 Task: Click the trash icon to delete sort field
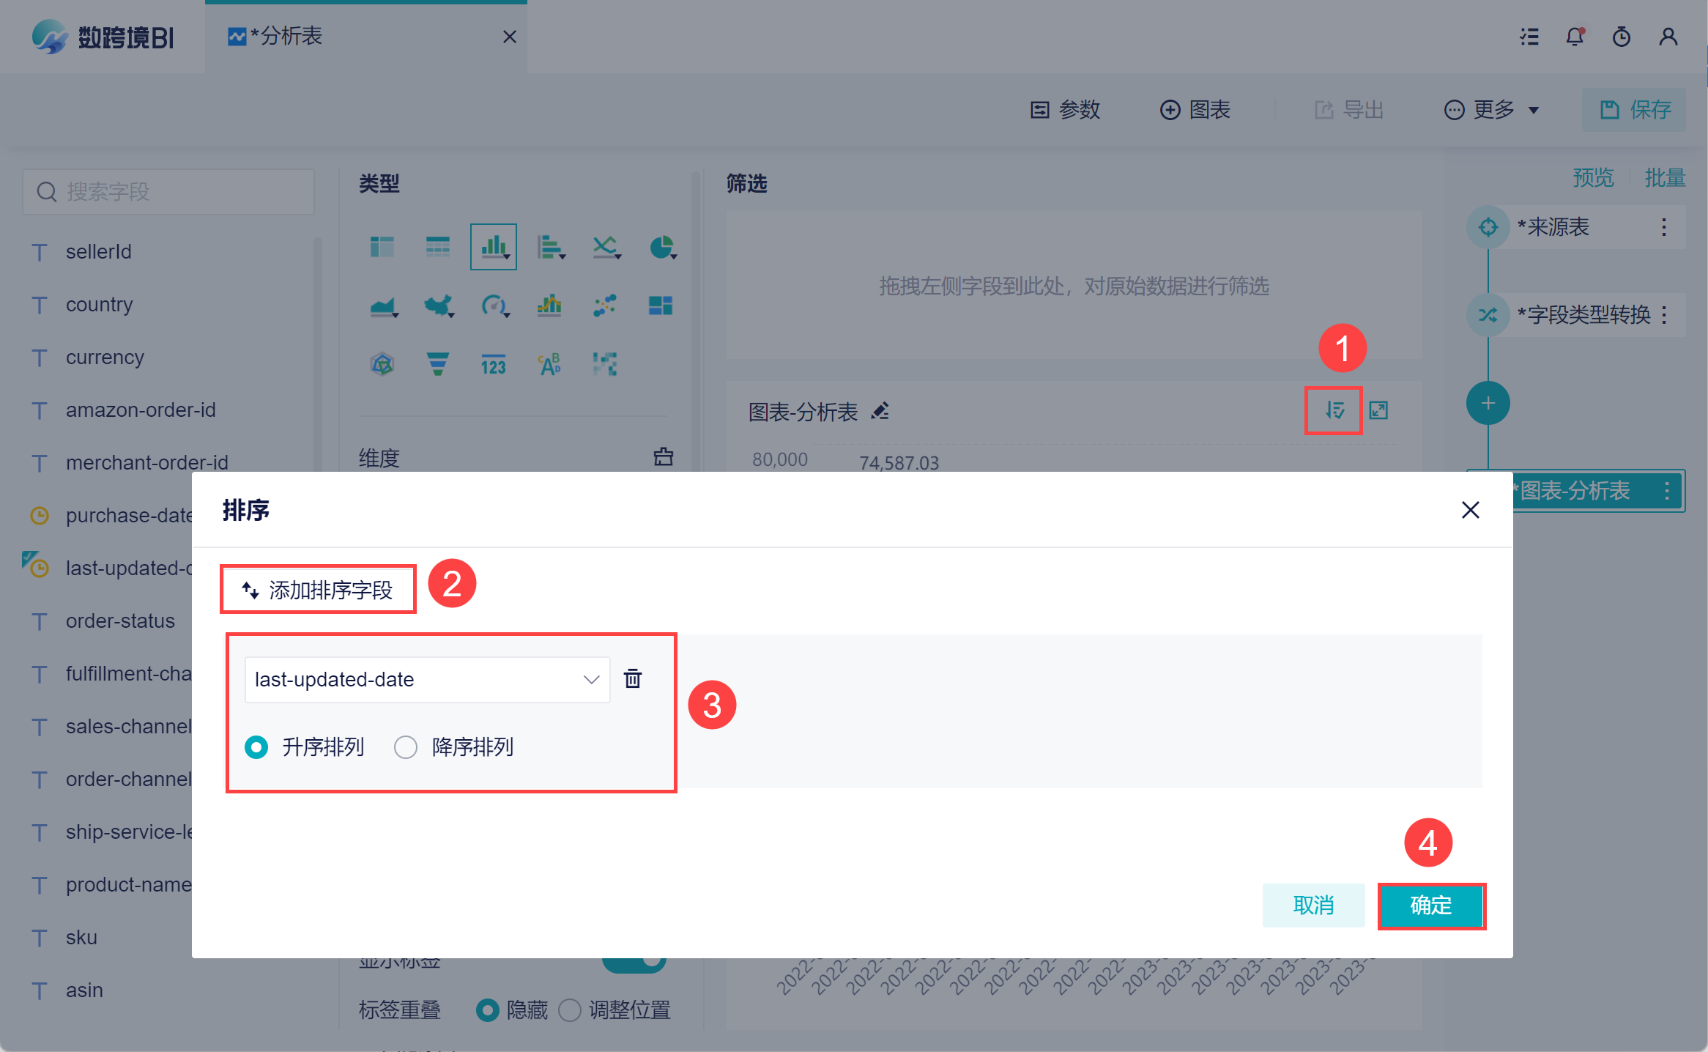(x=633, y=678)
